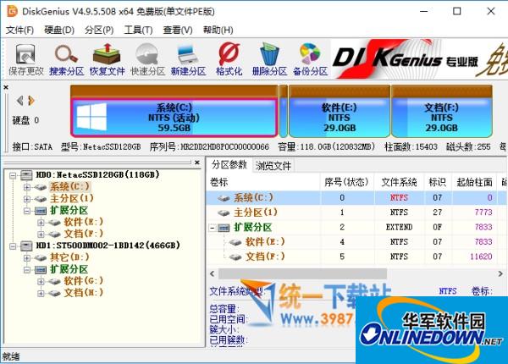Expand the 软件(E:) tree node
This screenshot has height=364, width=508.
tap(41, 223)
